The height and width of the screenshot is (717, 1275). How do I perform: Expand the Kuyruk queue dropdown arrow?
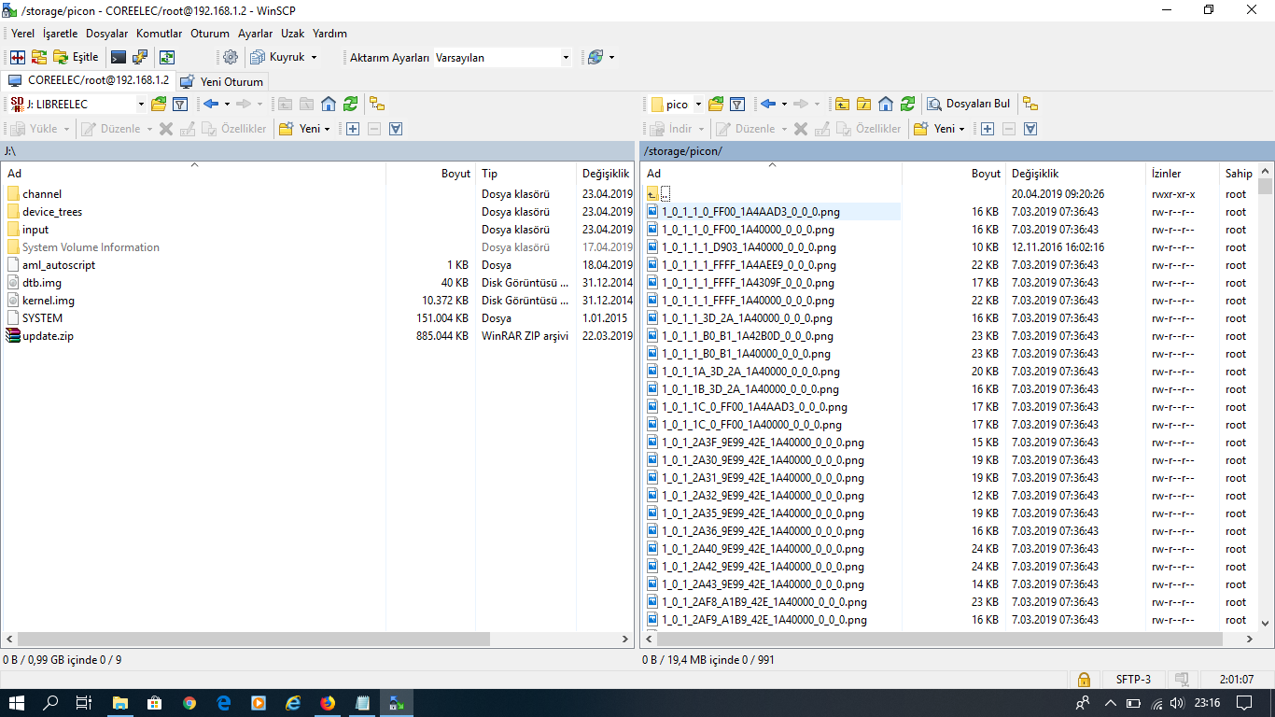[314, 57]
